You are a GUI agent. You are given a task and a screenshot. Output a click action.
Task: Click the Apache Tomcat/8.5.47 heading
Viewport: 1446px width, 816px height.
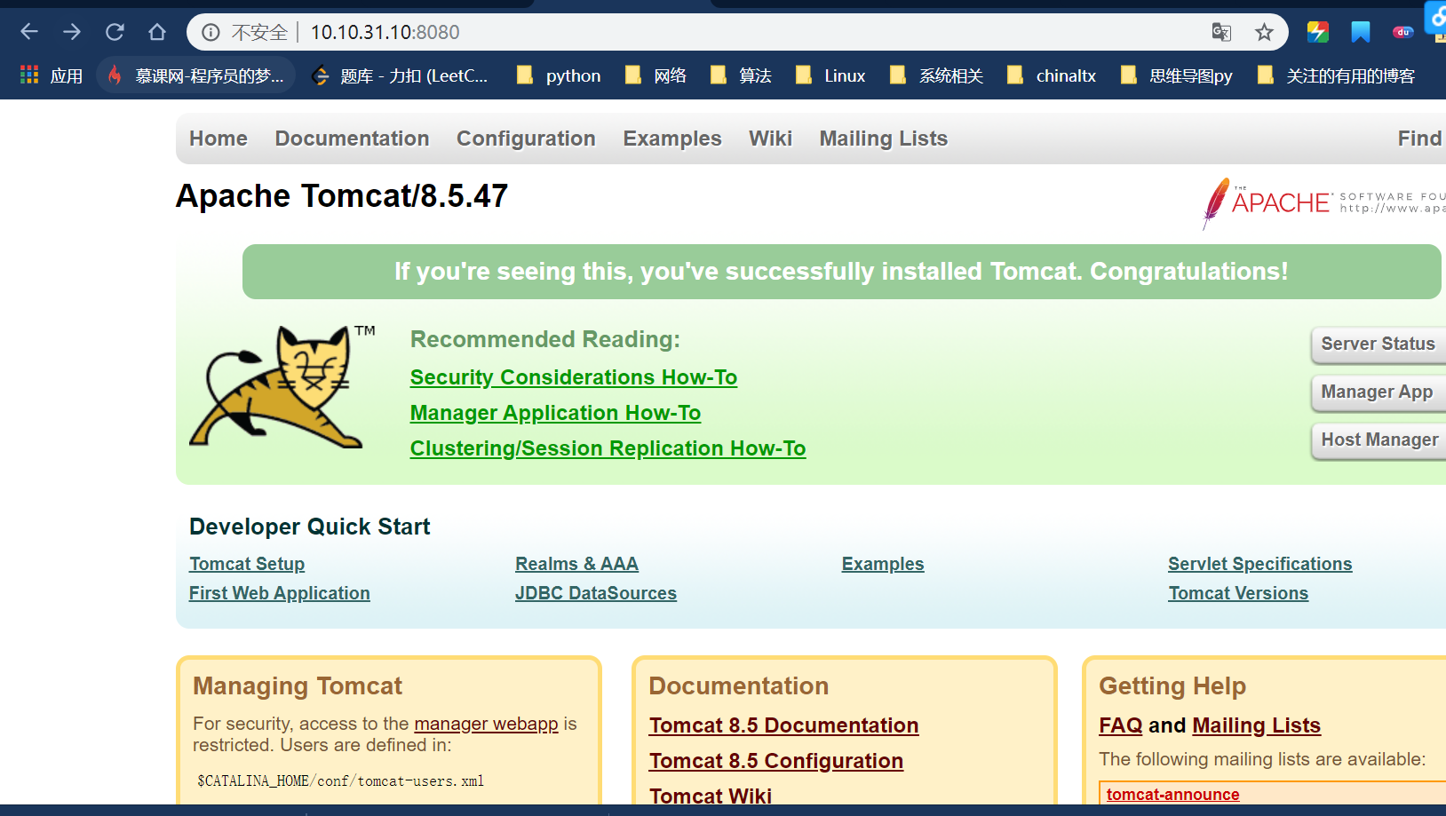pyautogui.click(x=342, y=195)
